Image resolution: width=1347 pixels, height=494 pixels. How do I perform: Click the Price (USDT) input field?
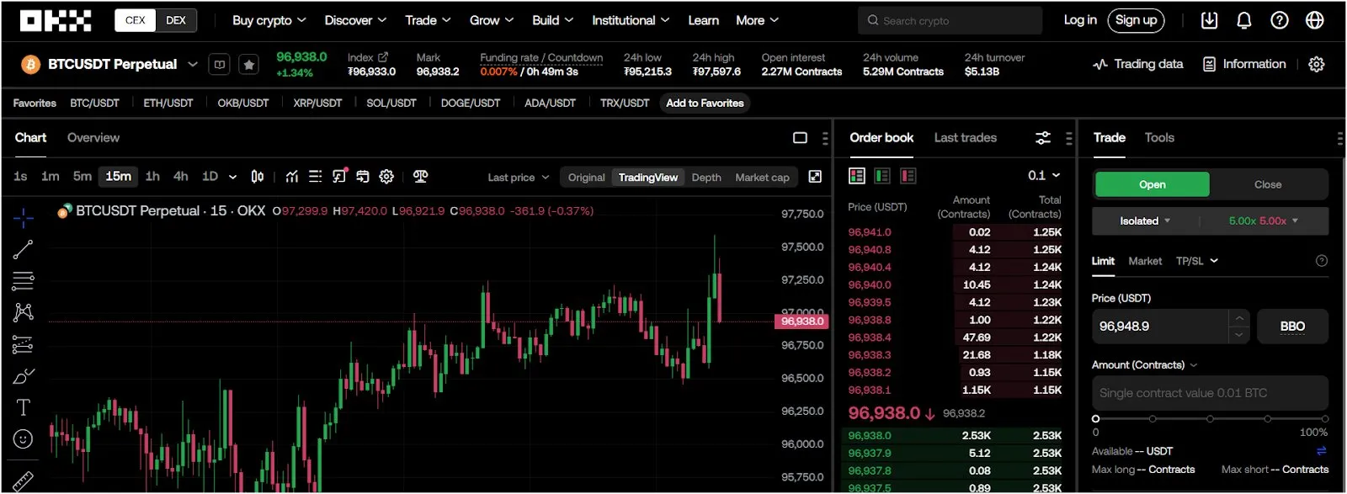coord(1160,327)
